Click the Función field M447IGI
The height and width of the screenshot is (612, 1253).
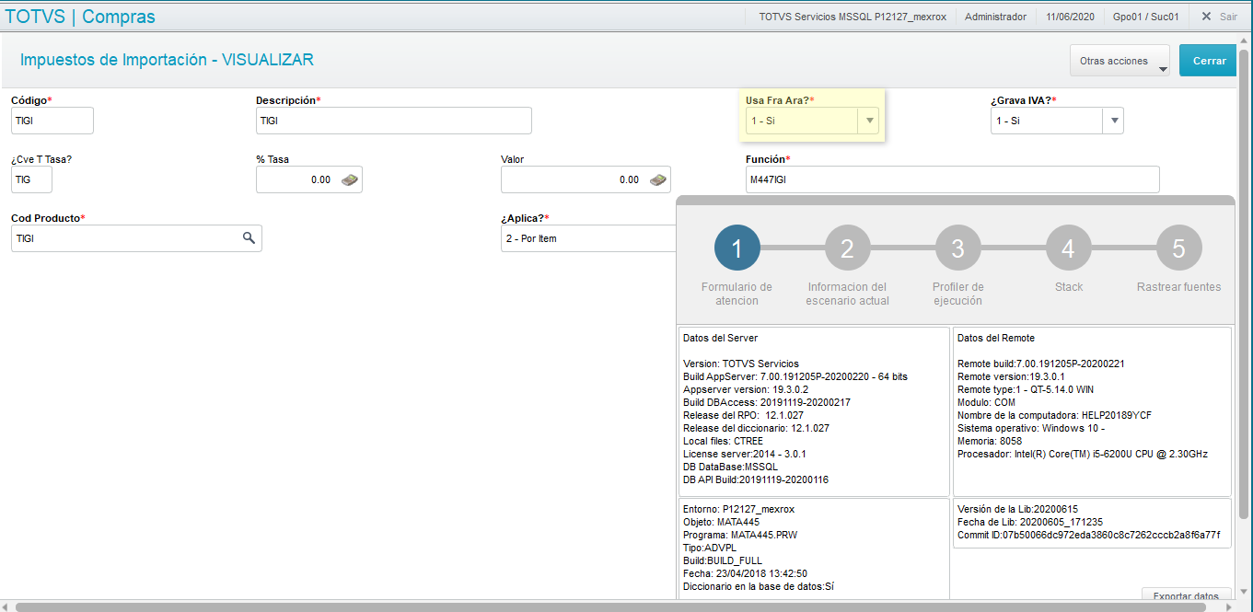tap(953, 179)
